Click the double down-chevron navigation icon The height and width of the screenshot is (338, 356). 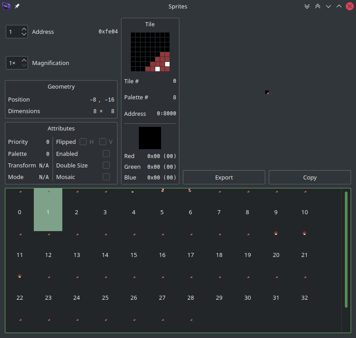point(307,6)
